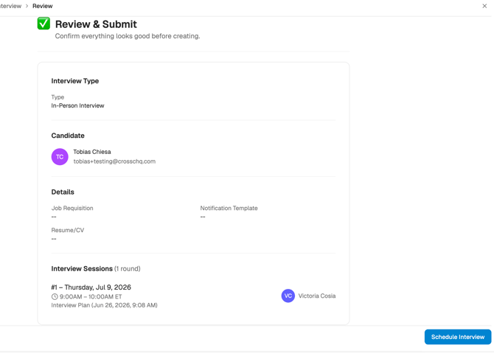Viewport: 494px width, 353px height.
Task: Click the Resume/CV value field
Action: click(54, 239)
